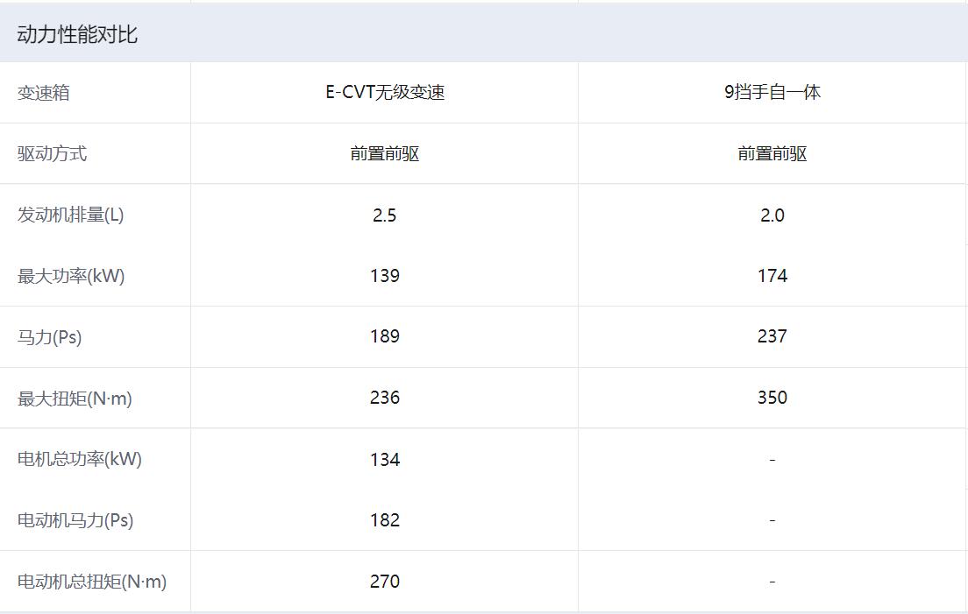Click the 最大扭矩(N·m) row label
Viewport: 968px width, 614px height.
[x=75, y=399]
